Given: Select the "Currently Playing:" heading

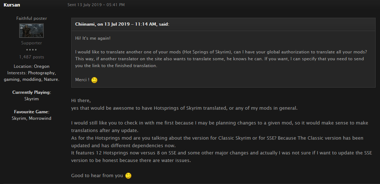Looking at the screenshot, I should coord(31,92).
